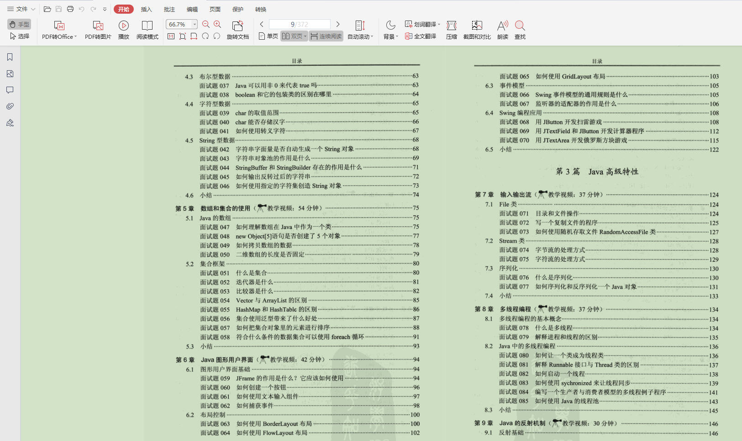The height and width of the screenshot is (441, 742).
Task: Go to next page arrow
Action: 338,24
